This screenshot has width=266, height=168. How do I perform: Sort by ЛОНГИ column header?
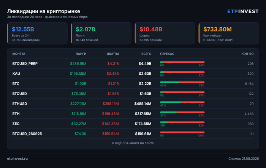pos(81,54)
